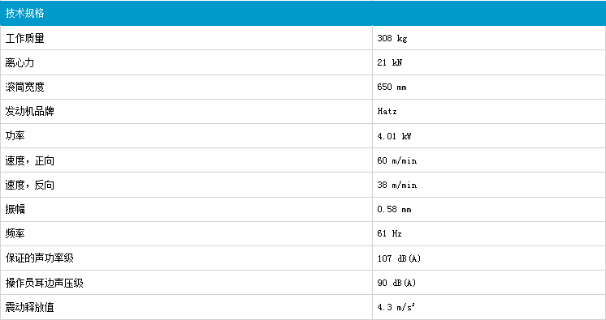The height and width of the screenshot is (320, 606).
Task: Click the 4.3 m/s² vibration value
Action: pos(396,307)
